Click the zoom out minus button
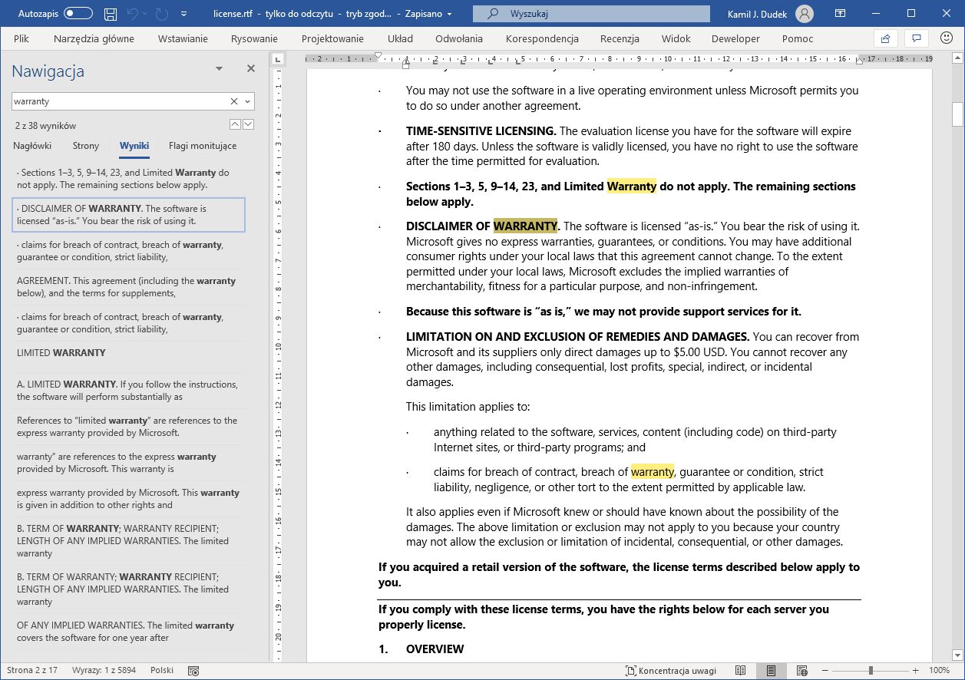 click(825, 670)
